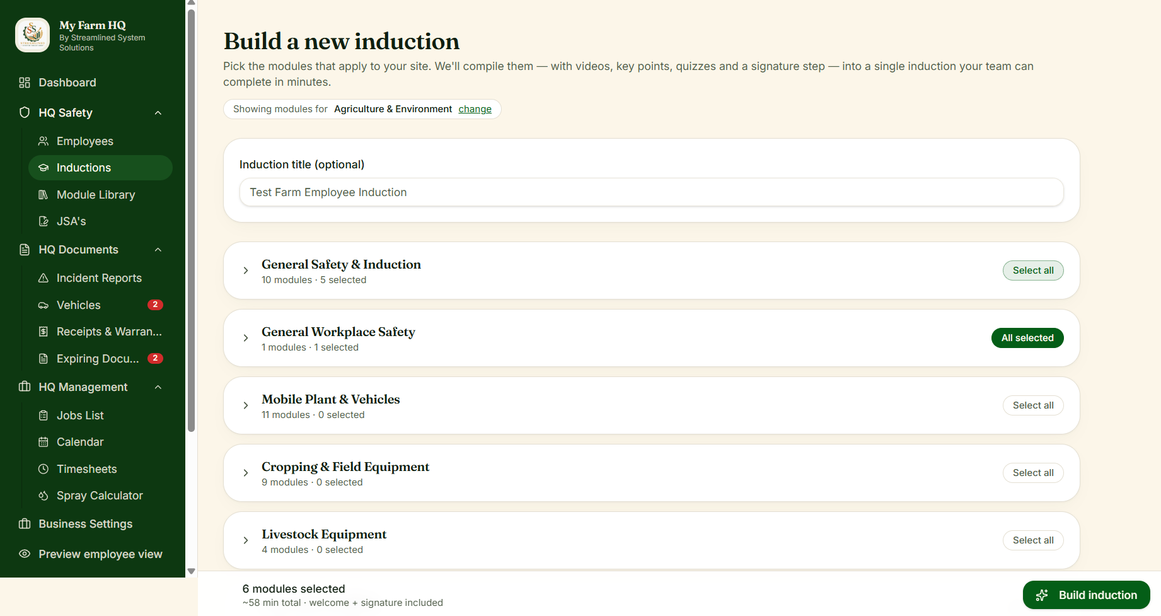Navigate to Incident Reports
Image resolution: width=1161 pixels, height=616 pixels.
(x=100, y=278)
